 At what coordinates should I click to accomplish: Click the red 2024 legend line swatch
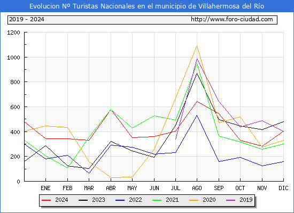(x=47, y=200)
